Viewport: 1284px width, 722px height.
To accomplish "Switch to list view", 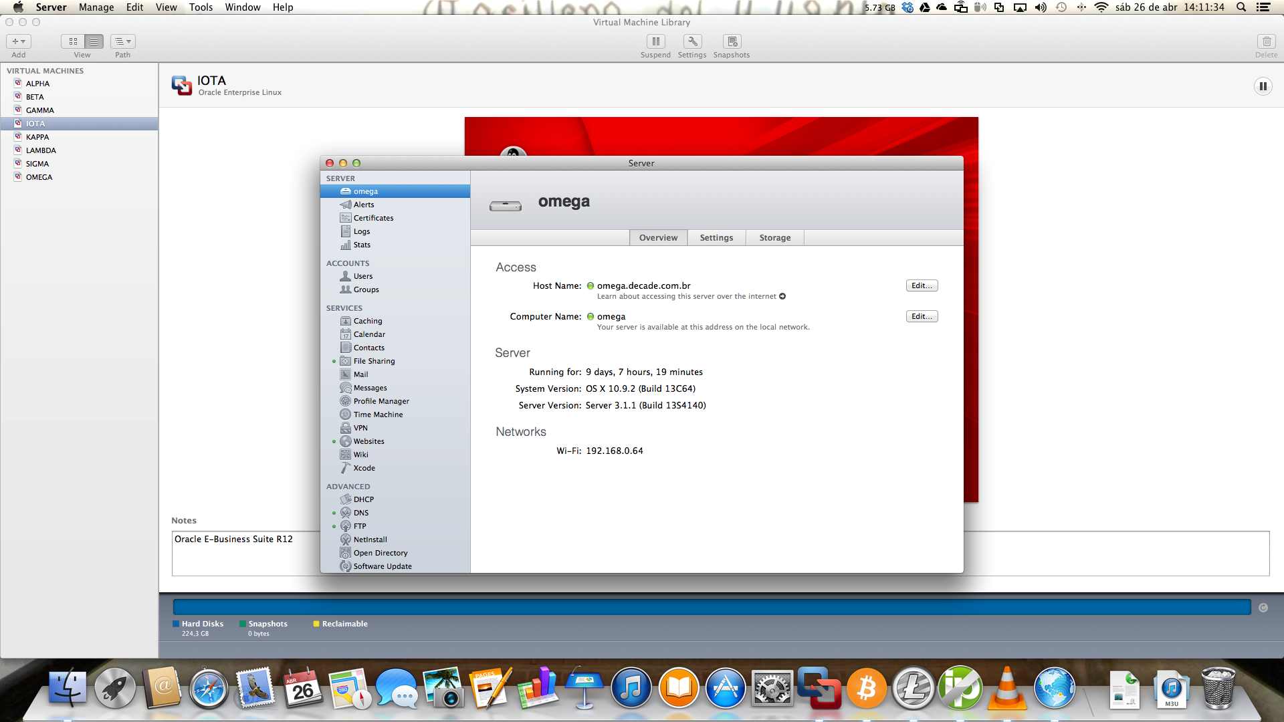I will [94, 41].
